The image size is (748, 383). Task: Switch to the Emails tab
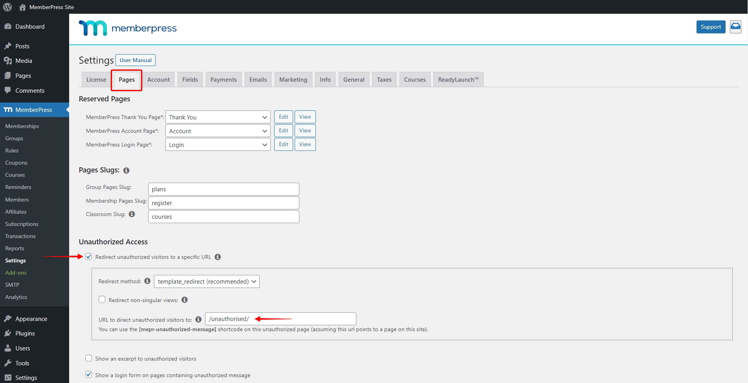click(258, 79)
